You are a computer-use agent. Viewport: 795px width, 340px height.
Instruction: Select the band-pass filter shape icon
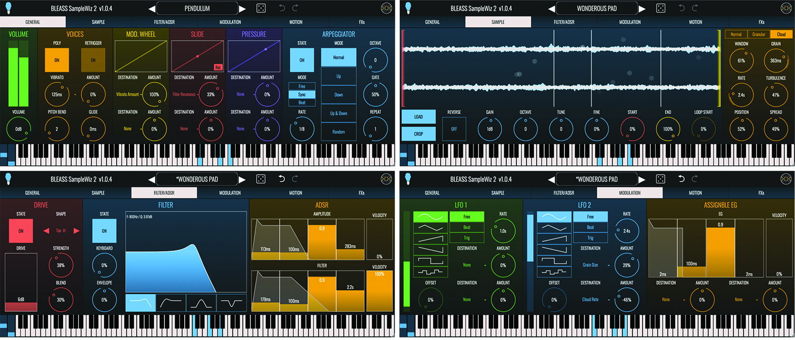pyautogui.click(x=201, y=303)
